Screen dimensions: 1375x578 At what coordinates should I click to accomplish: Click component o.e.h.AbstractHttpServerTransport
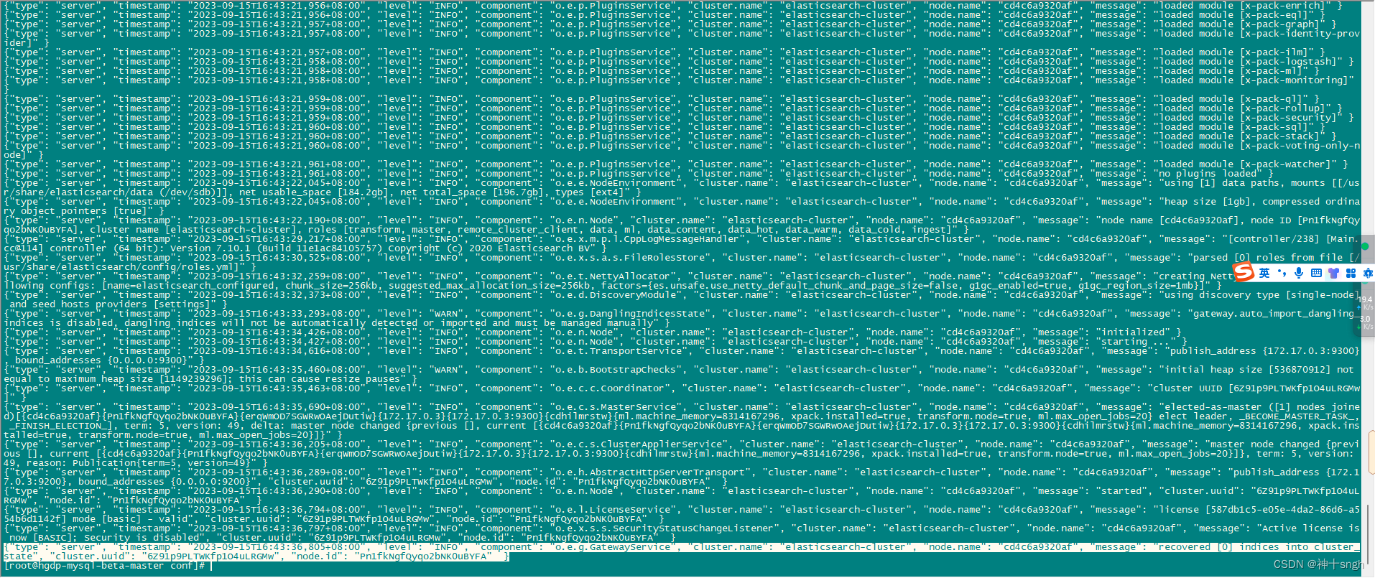tap(647, 472)
